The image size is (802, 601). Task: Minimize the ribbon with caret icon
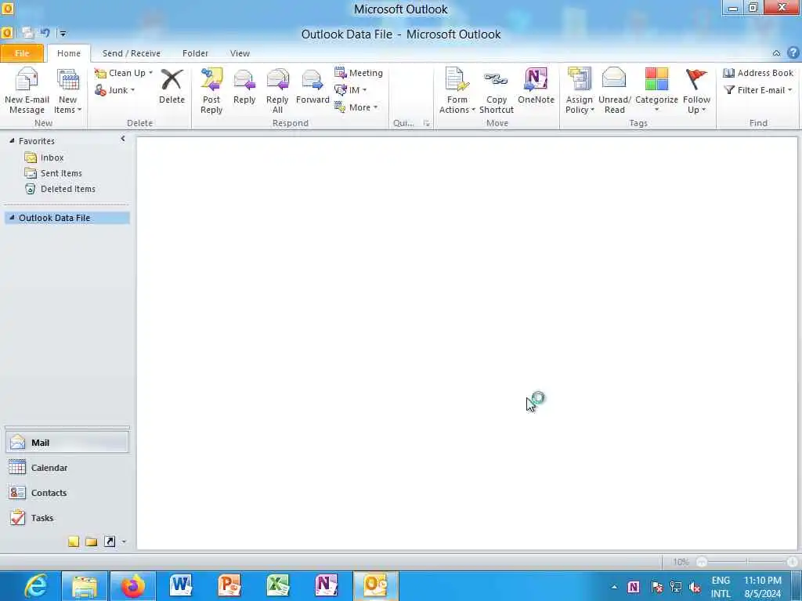coord(776,52)
